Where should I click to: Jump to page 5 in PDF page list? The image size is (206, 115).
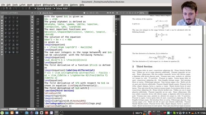[117, 27]
